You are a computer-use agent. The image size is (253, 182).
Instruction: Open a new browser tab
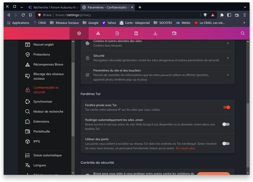click(140, 7)
